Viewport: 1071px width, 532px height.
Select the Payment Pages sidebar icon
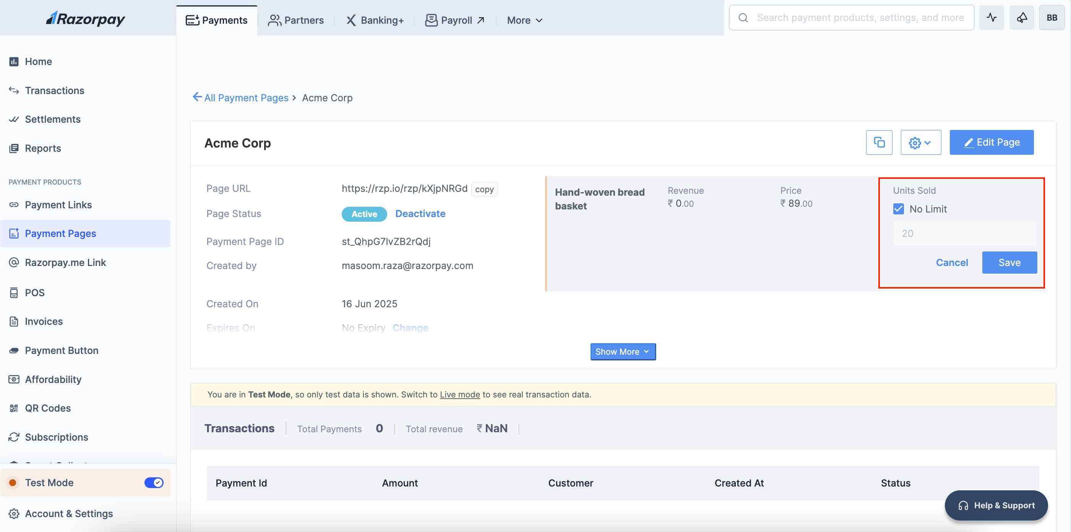tap(14, 234)
